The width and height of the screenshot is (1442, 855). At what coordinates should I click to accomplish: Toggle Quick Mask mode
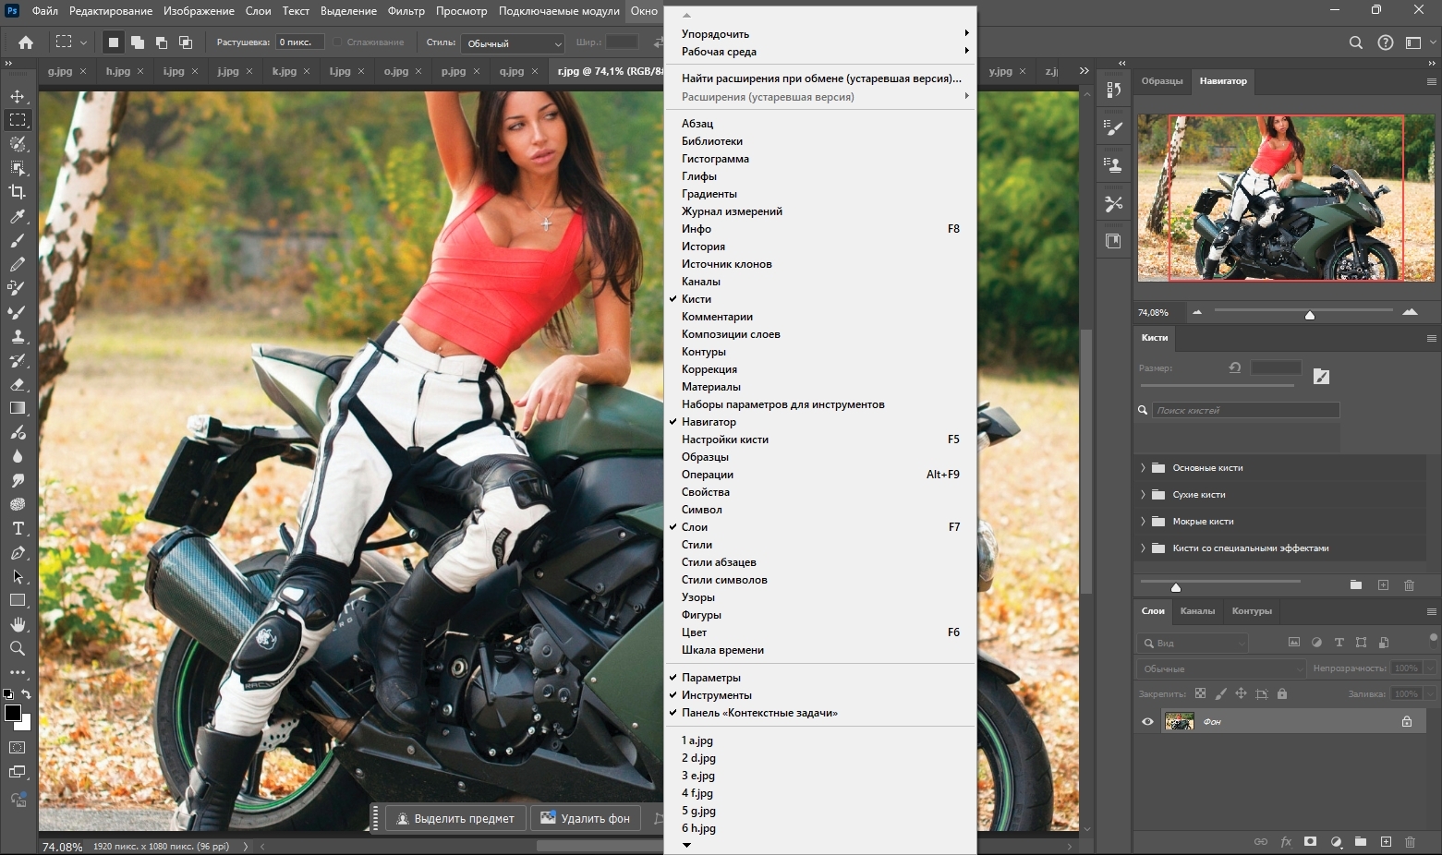coord(18,748)
